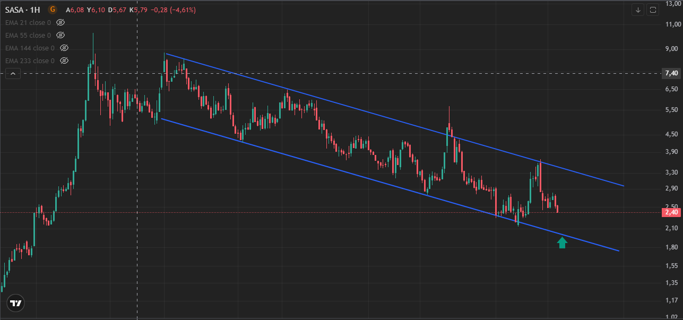Click the 3,30 level on price axis
Screen dimensions: 683x320
[x=672, y=172]
